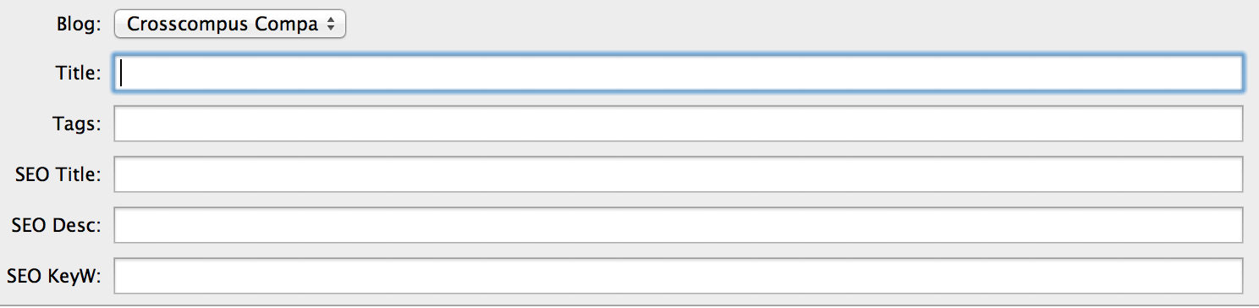Click the up-down arrows on Blog popup

(331, 25)
